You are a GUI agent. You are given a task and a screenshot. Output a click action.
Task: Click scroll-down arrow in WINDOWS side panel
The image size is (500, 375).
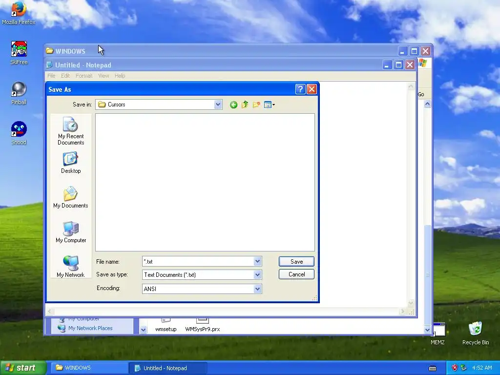pos(143,330)
